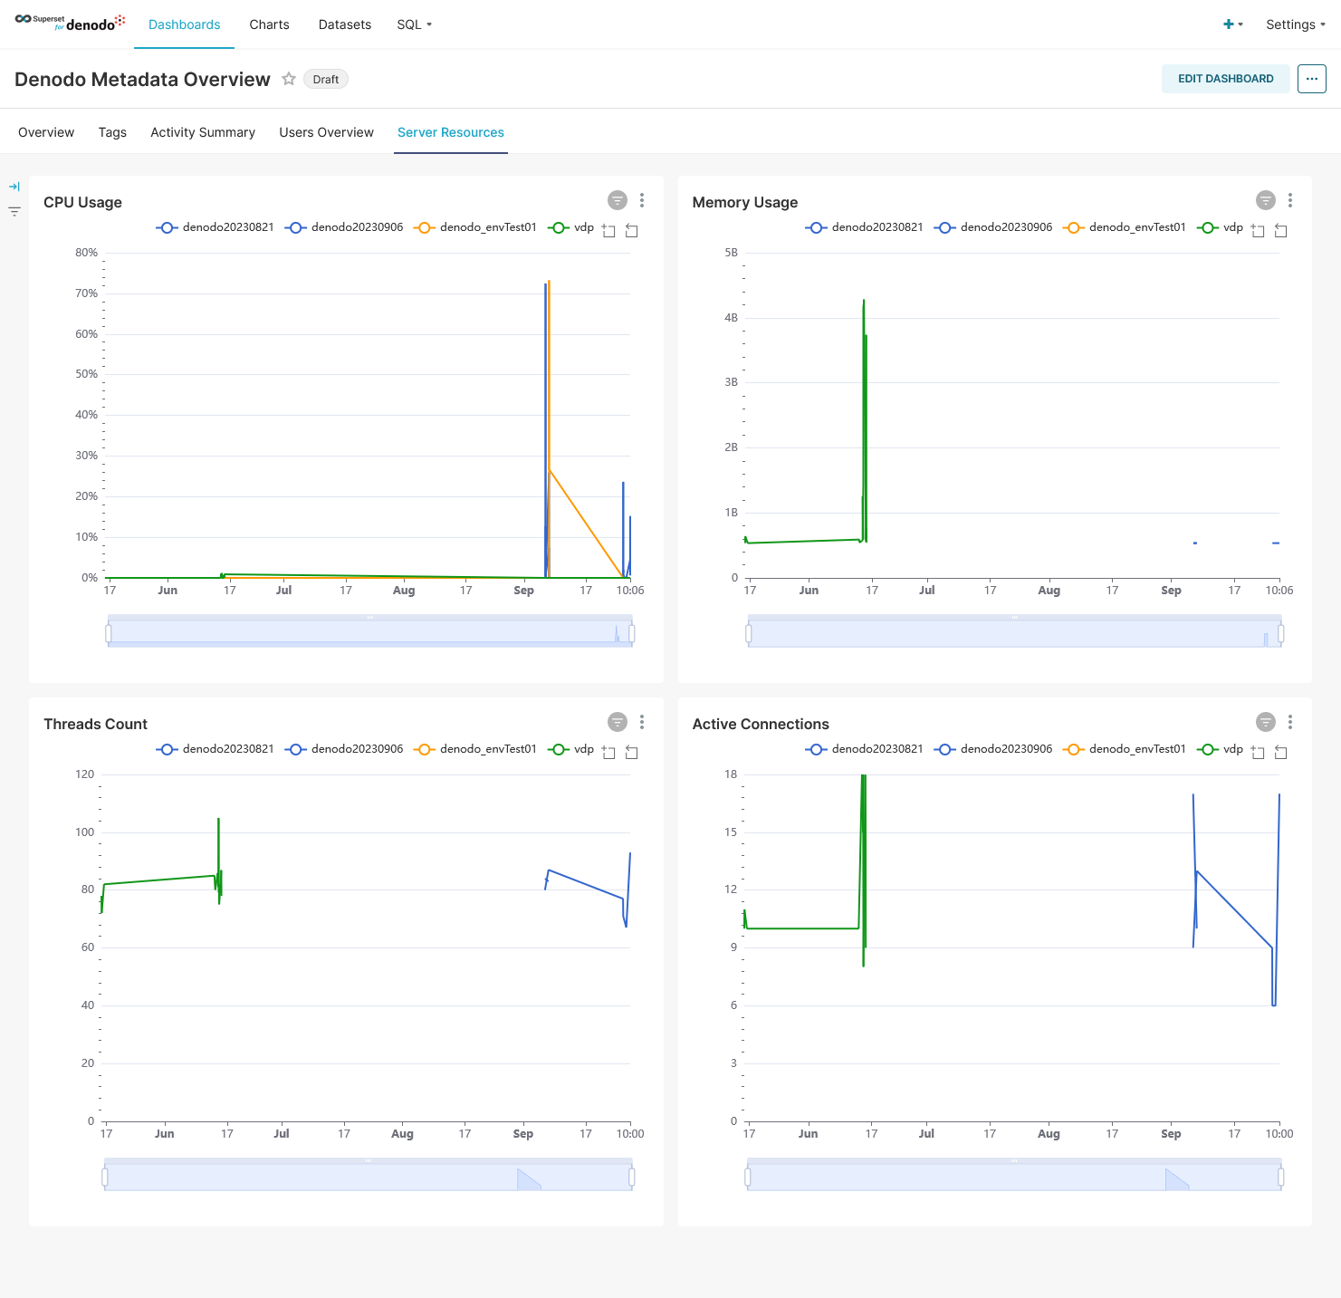Go to Datasets in top navigation

point(345,24)
